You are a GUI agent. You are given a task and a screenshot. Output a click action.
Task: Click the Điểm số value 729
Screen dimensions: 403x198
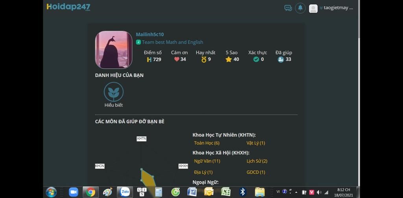(x=157, y=60)
